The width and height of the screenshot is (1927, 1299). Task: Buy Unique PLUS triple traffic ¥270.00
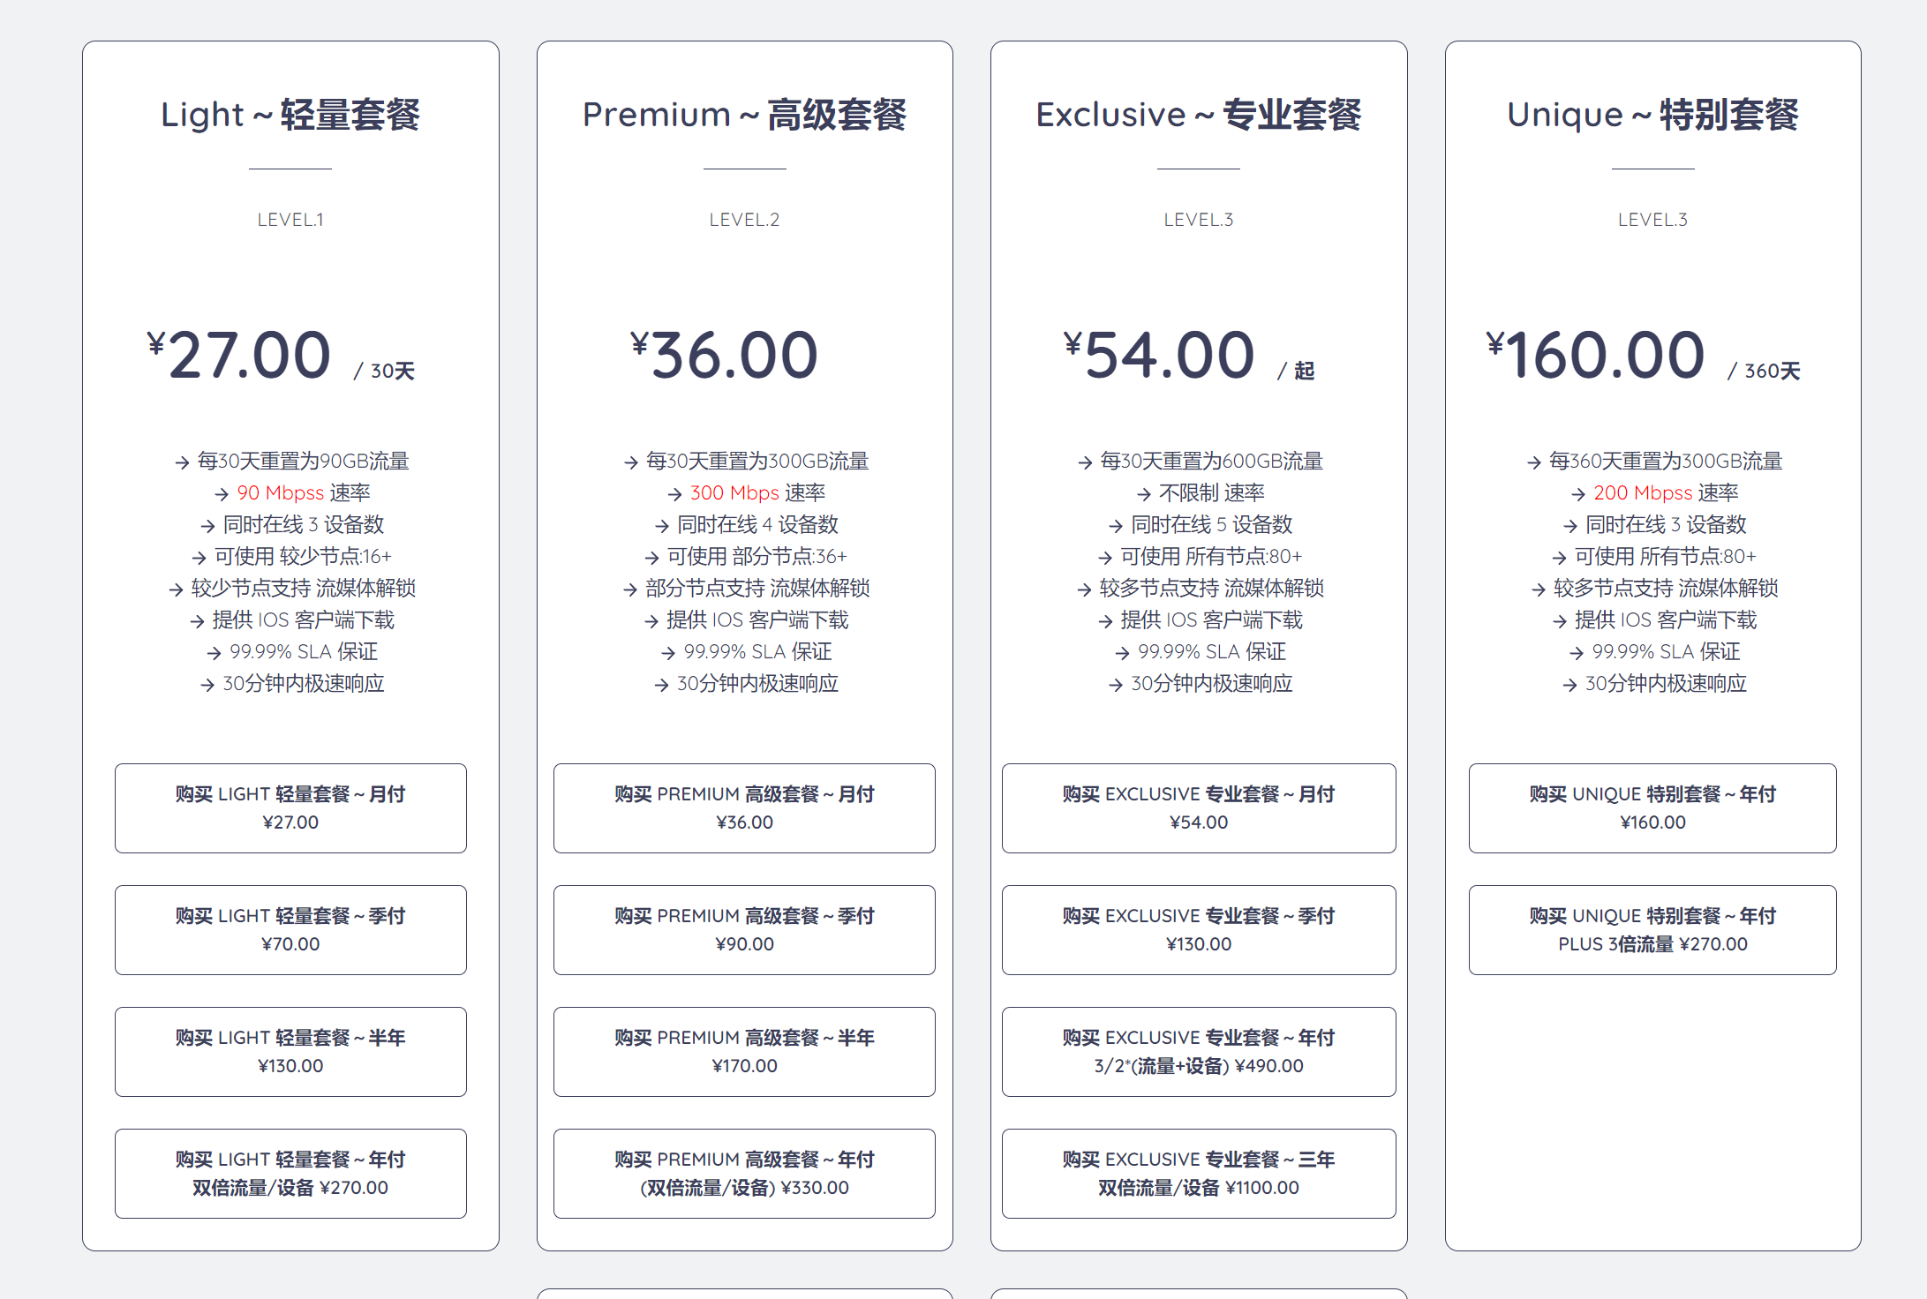pos(1652,929)
